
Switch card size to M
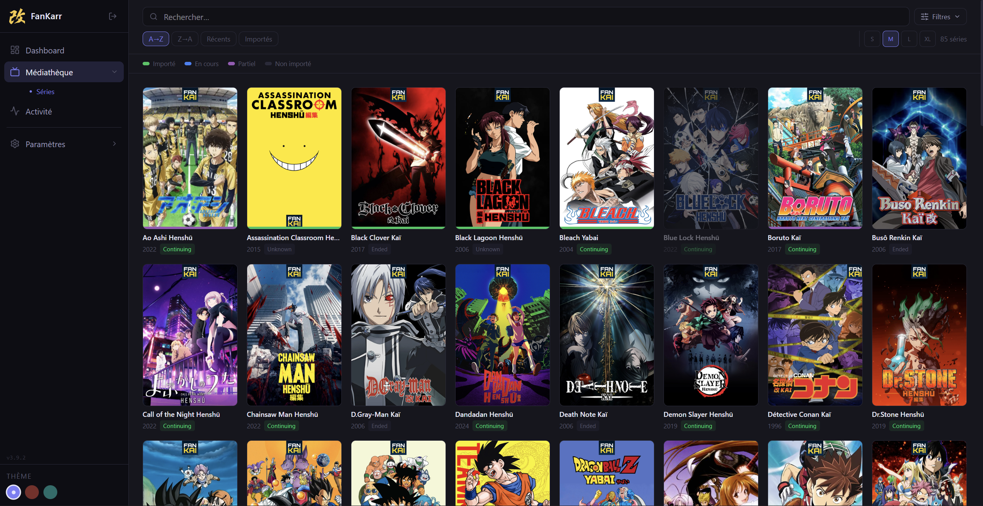point(891,39)
